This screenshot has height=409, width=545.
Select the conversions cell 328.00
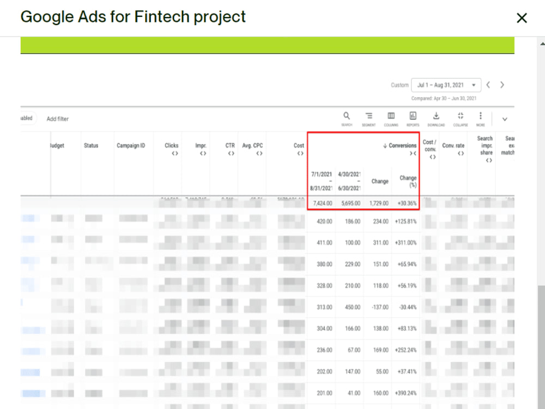[x=324, y=286]
